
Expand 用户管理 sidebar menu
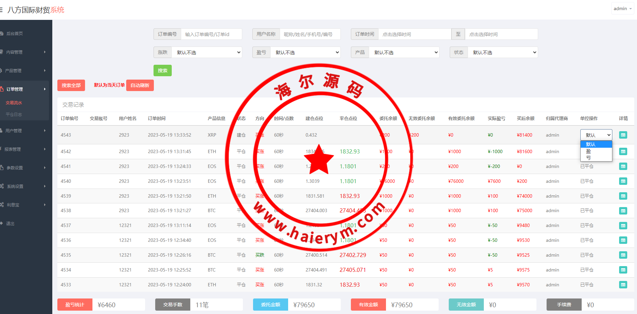coord(24,131)
